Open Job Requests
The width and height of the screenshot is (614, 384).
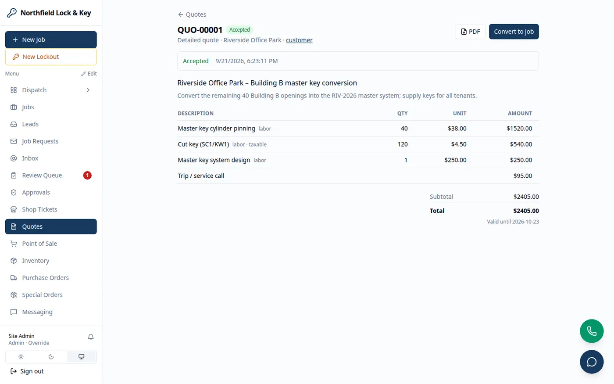(x=51, y=141)
